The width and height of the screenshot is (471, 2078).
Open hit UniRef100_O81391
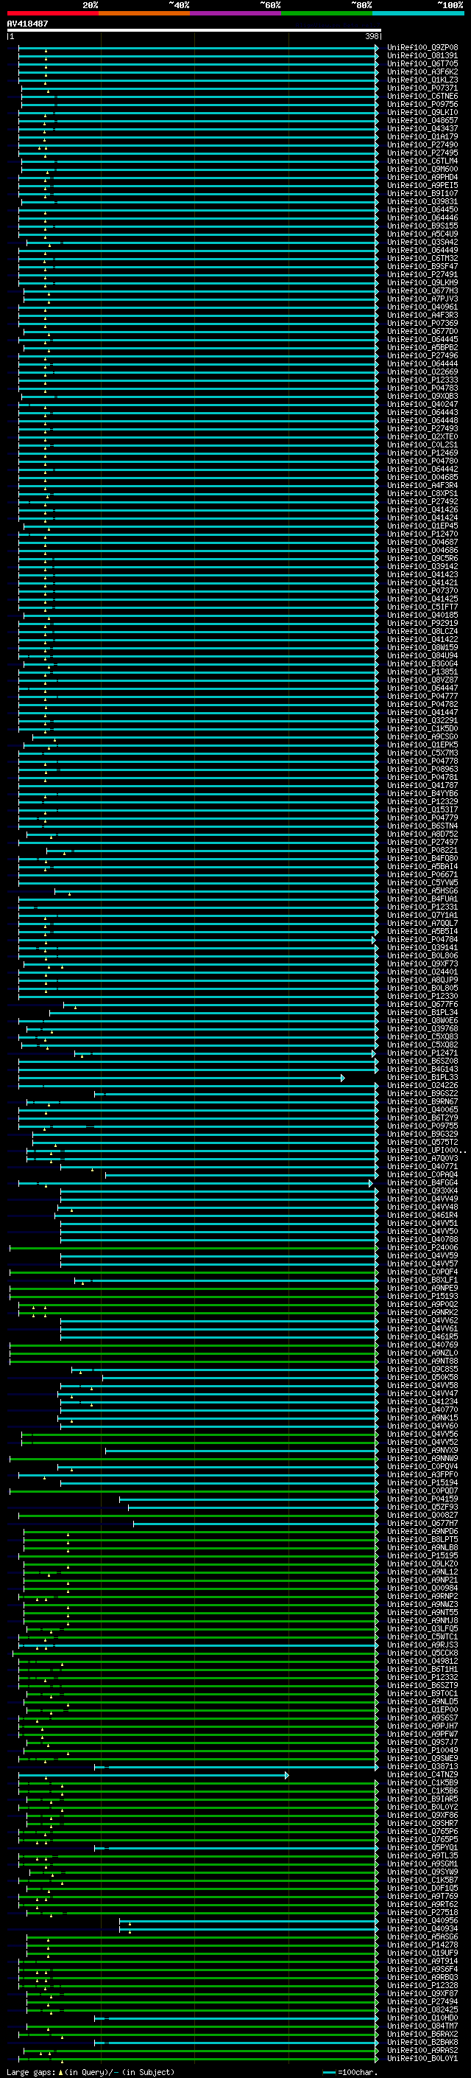pos(422,56)
